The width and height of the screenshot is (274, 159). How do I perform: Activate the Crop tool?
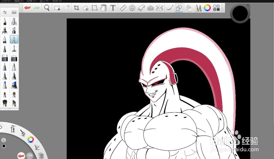pos(76,8)
